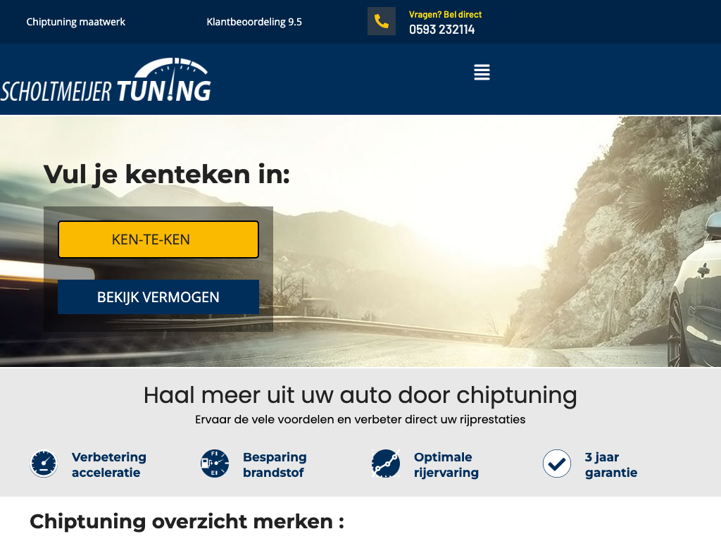Click the BEKIJK VERMOGEN button
The height and width of the screenshot is (541, 721).
(x=158, y=297)
